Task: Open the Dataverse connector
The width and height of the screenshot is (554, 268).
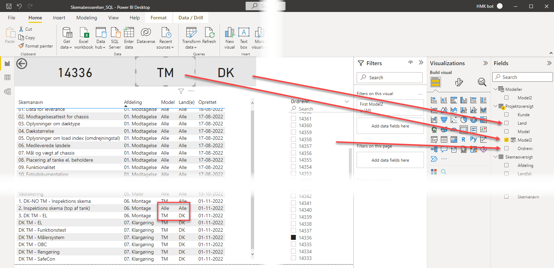Action: click(146, 35)
